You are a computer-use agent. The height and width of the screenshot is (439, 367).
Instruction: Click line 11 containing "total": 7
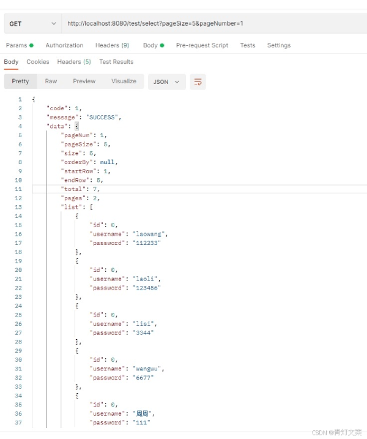pyautogui.click(x=199, y=189)
